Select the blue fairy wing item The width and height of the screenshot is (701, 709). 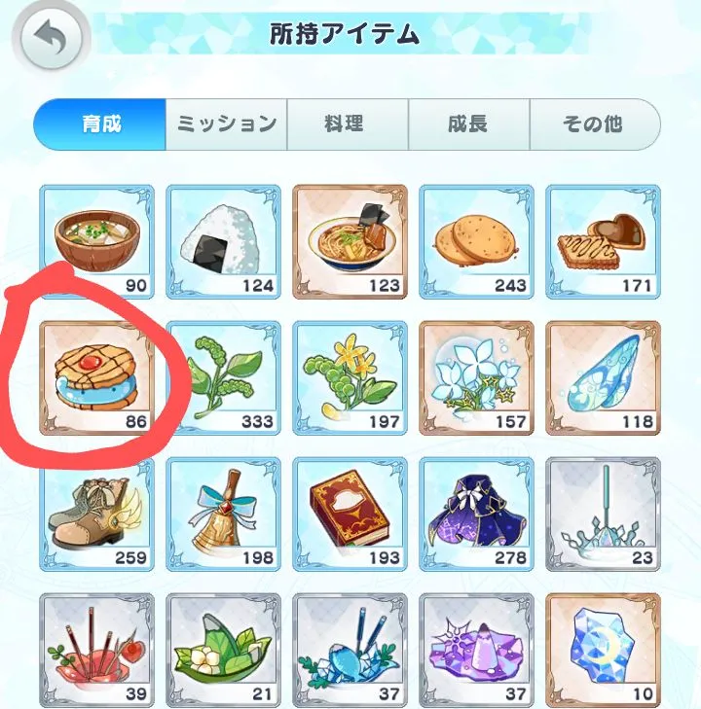pos(604,378)
